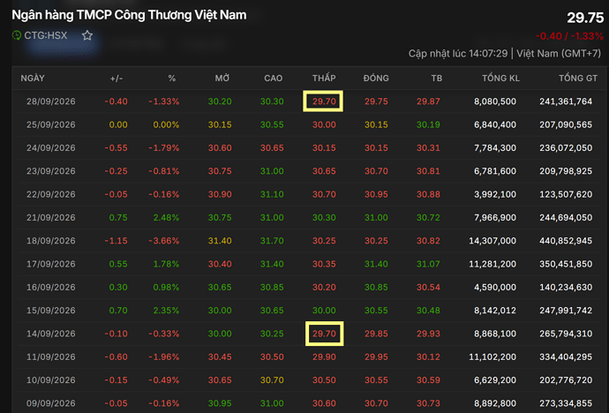Select the date cell 28/09/2026
Screen dimensions: 609x413
51,101
